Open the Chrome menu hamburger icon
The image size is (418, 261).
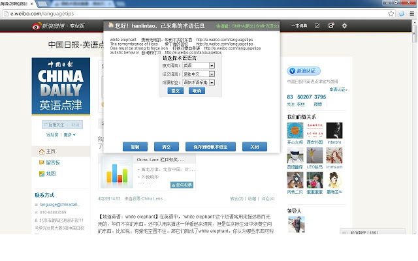(412, 14)
